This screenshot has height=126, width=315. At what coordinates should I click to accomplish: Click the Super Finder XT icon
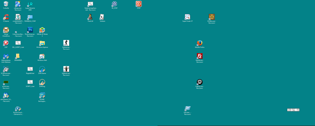coord(188,17)
